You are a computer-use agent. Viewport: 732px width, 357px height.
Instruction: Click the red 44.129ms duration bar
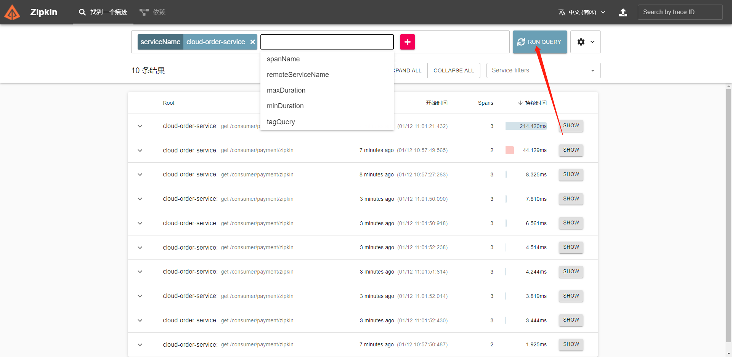pos(510,150)
